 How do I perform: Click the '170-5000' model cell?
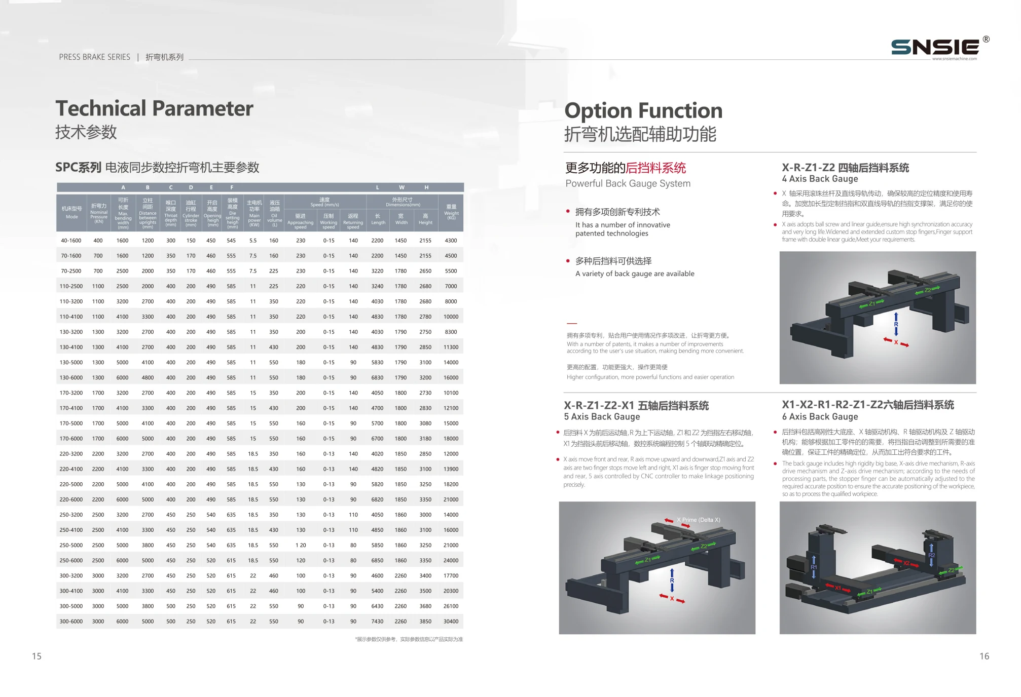71,423
